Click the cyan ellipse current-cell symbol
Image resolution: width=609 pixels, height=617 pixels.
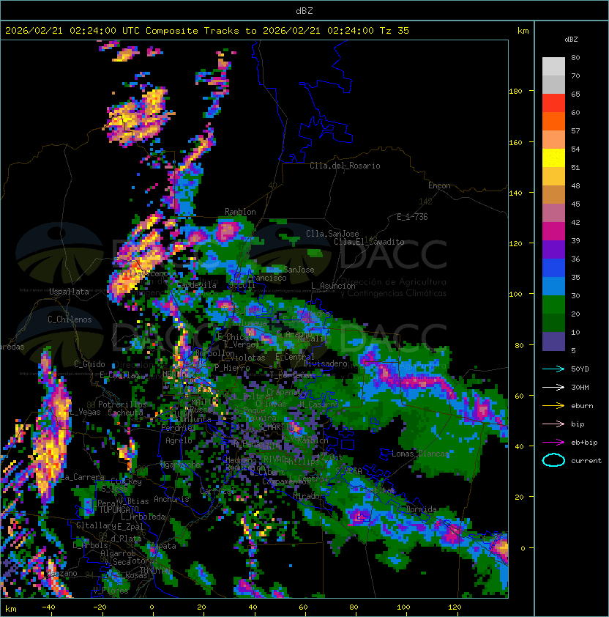[553, 460]
